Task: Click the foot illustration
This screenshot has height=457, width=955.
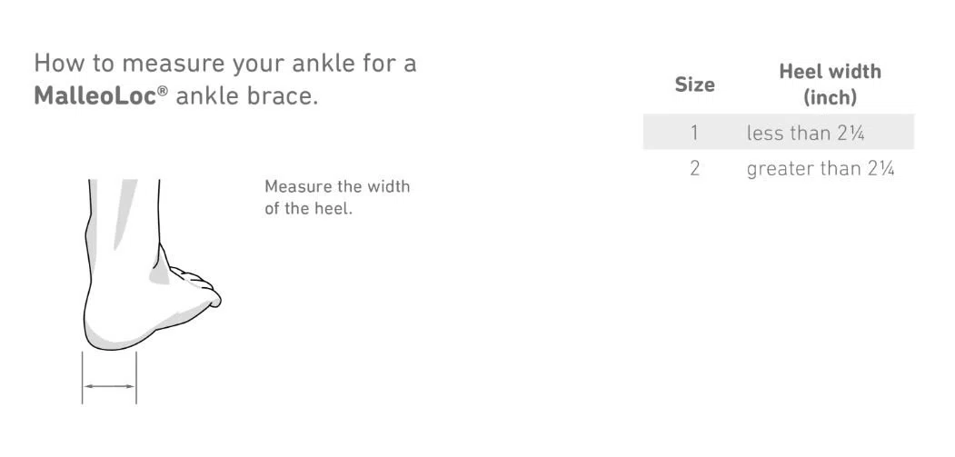Action: 152,264
